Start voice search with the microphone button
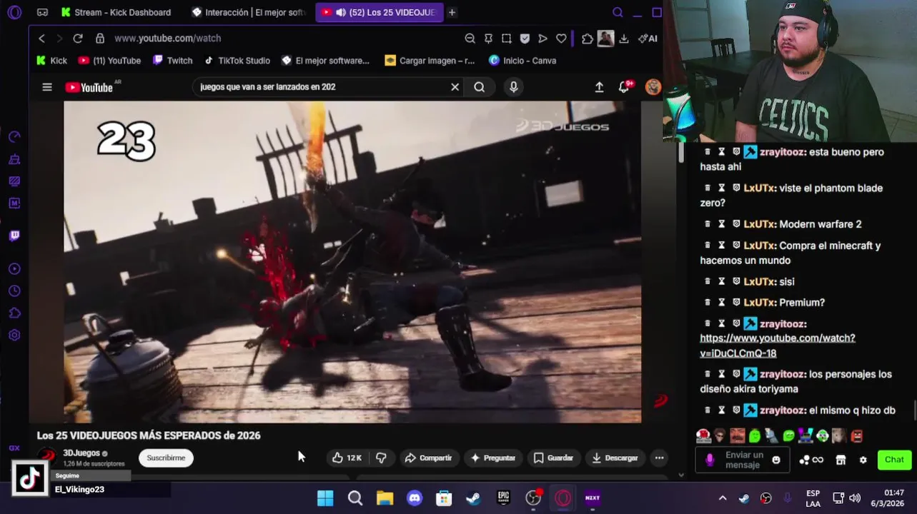Screen dimensions: 917x514 click(x=513, y=87)
